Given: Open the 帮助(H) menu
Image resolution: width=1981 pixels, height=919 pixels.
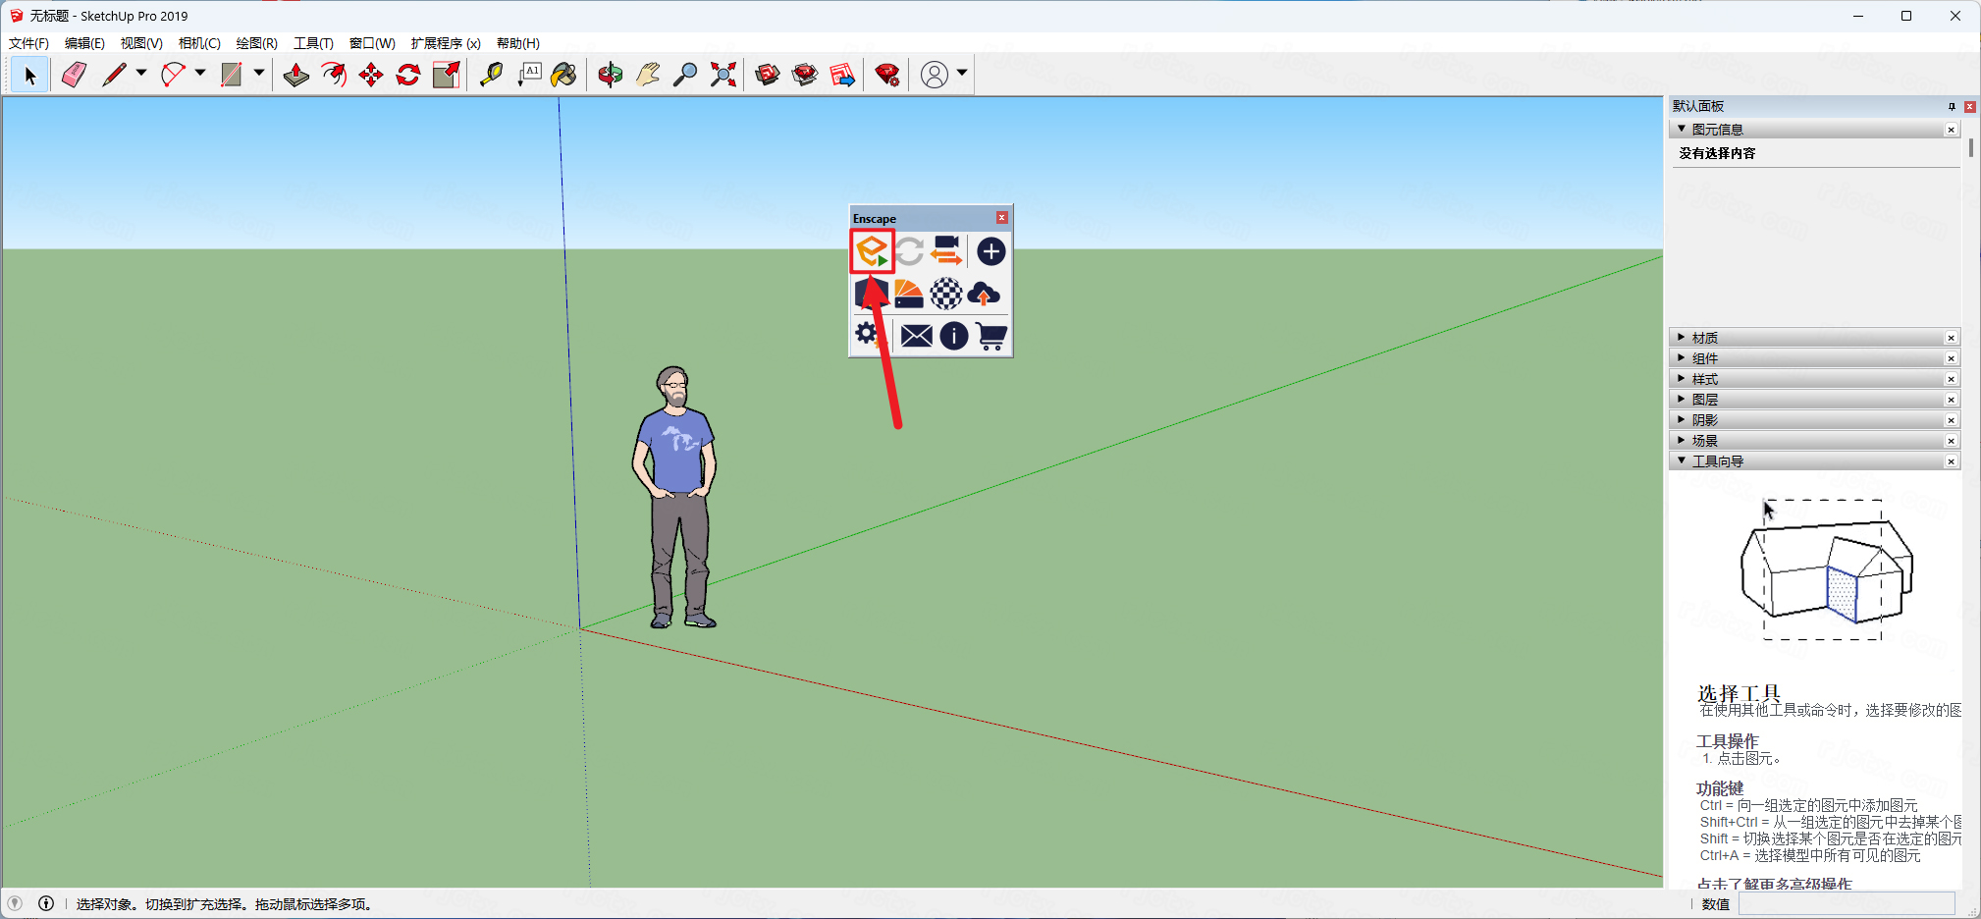Looking at the screenshot, I should pyautogui.click(x=517, y=43).
